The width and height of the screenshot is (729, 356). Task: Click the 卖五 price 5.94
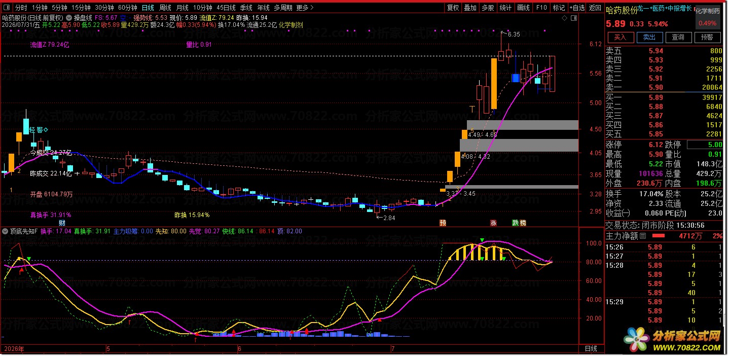click(656, 51)
